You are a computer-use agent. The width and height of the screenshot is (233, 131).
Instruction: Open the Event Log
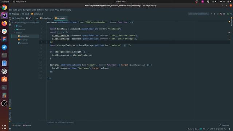224,125
